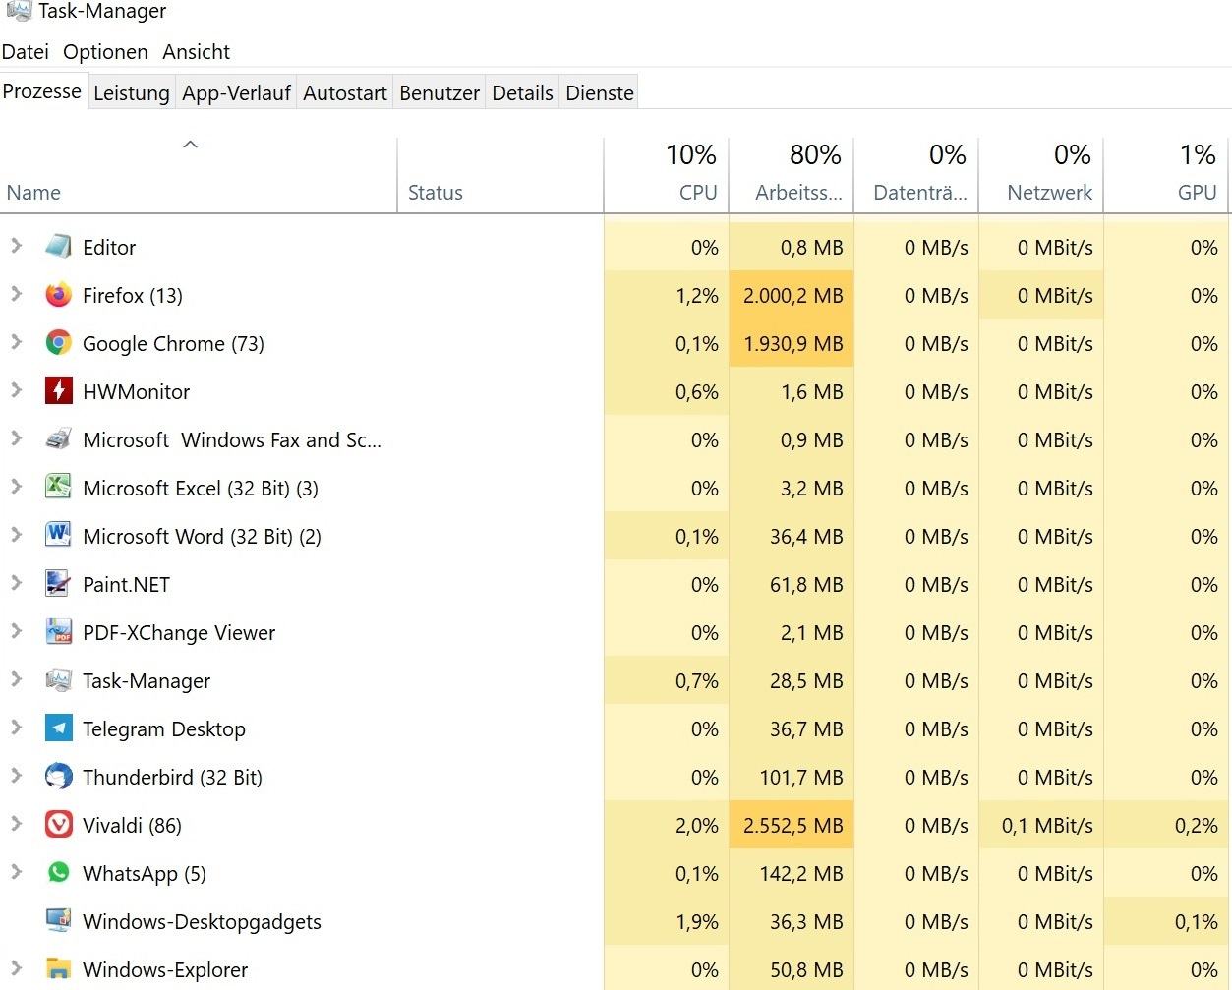1232x990 pixels.
Task: Sort processes by CPU column
Action: click(666, 175)
